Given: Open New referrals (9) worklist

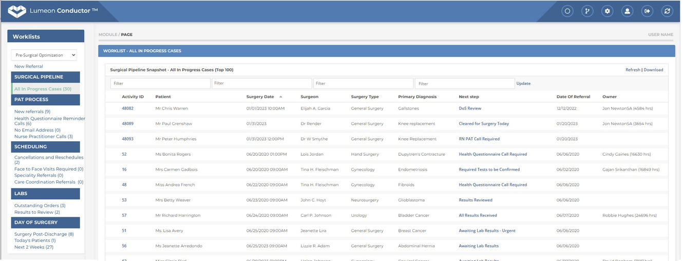Looking at the screenshot, I should click(x=32, y=112).
